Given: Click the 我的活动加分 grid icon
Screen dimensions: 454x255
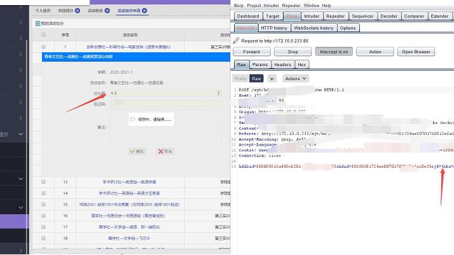Looking at the screenshot, I should coord(37,23).
